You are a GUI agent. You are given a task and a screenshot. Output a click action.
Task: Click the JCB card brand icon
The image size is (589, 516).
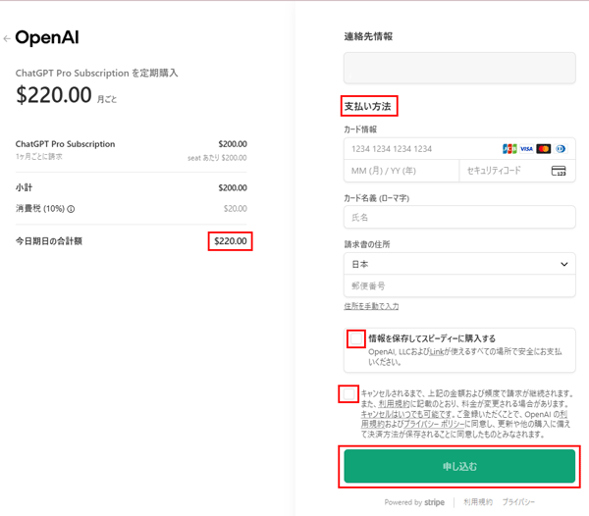509,149
